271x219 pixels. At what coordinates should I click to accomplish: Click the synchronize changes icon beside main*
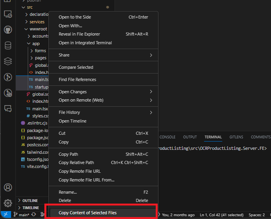34,215
